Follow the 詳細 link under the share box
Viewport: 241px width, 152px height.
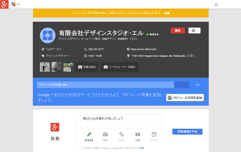point(141,148)
